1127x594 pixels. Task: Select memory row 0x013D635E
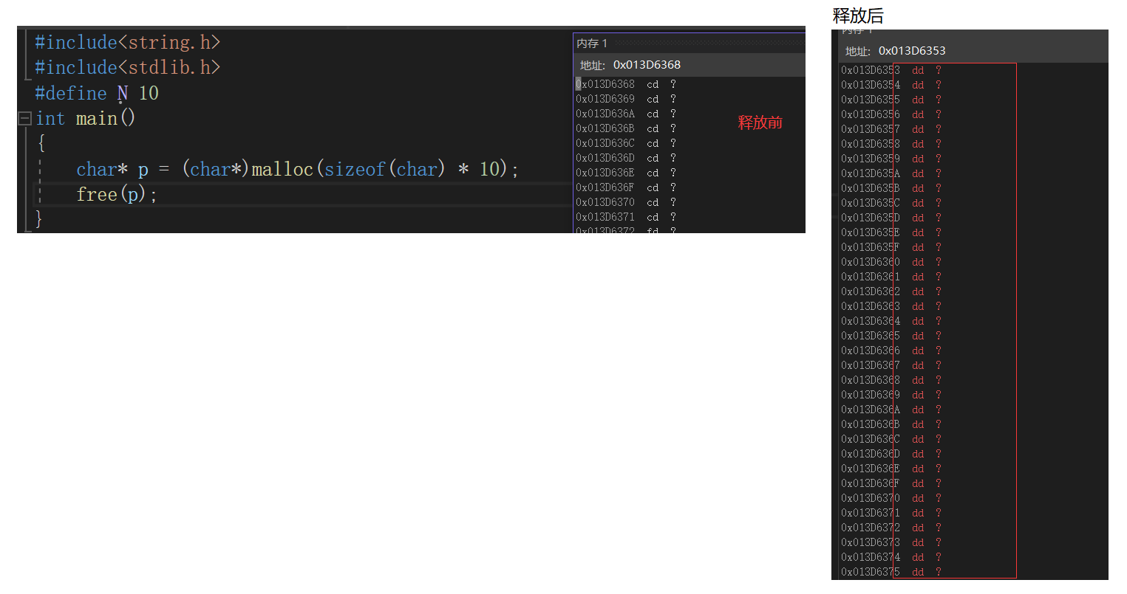point(891,232)
